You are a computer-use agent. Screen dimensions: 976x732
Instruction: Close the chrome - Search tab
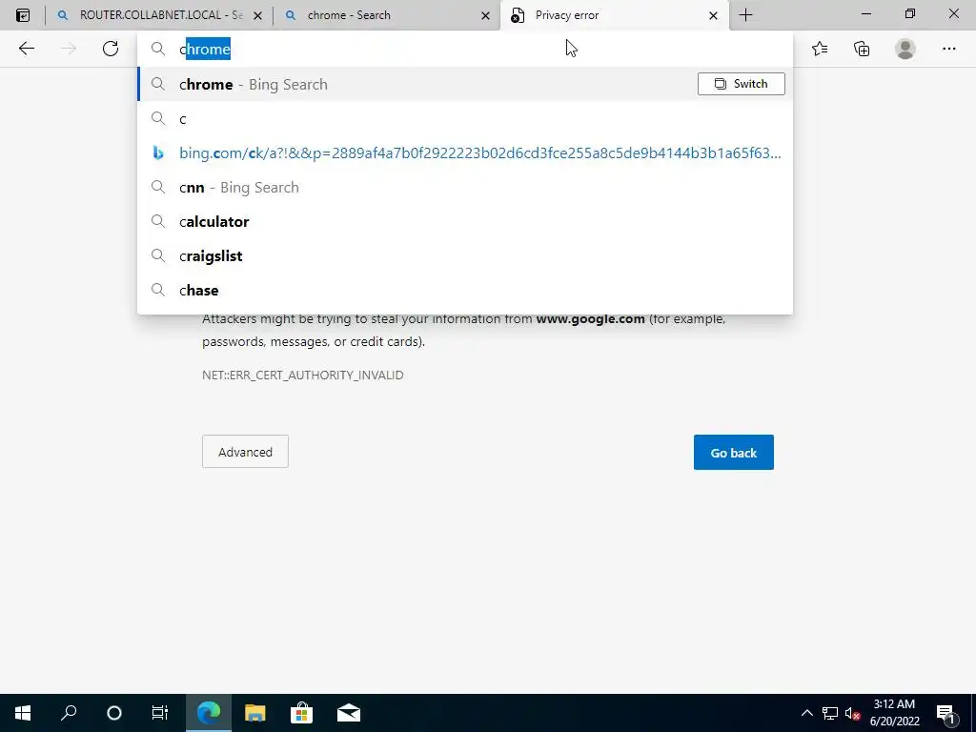pyautogui.click(x=485, y=15)
